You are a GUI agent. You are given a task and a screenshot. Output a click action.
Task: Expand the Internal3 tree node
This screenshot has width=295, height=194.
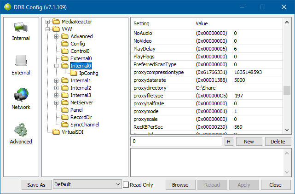point(56,95)
